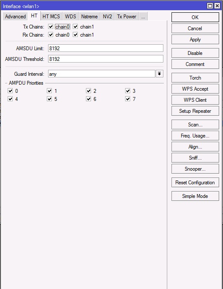The image size is (223, 289).
Task: Toggle Tx Chains chain1 checkbox
Action: pyautogui.click(x=75, y=26)
